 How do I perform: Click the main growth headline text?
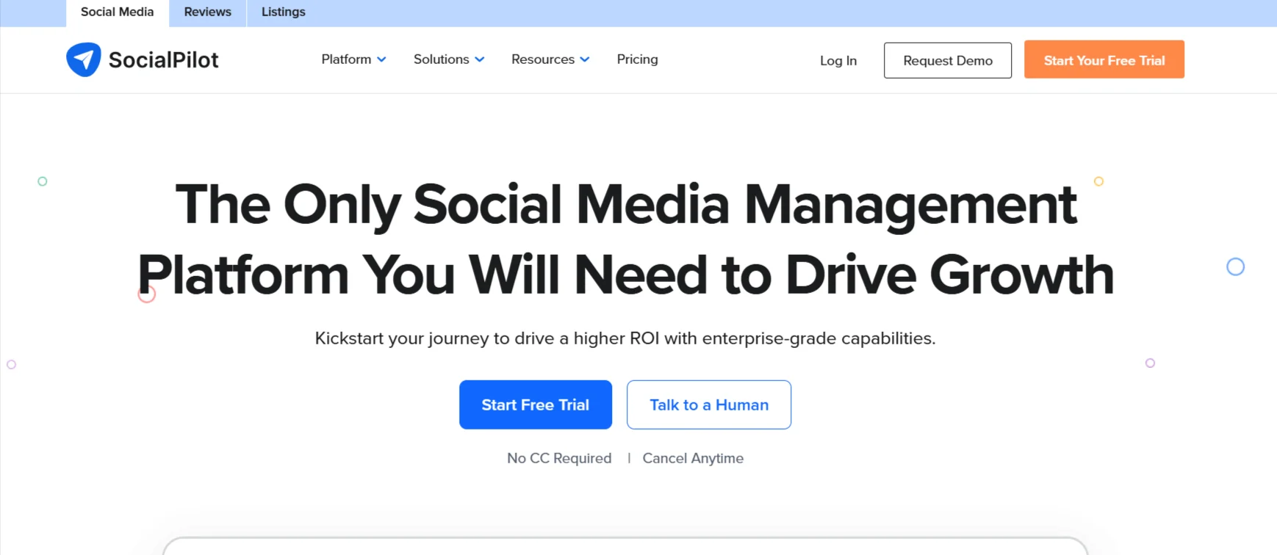625,239
